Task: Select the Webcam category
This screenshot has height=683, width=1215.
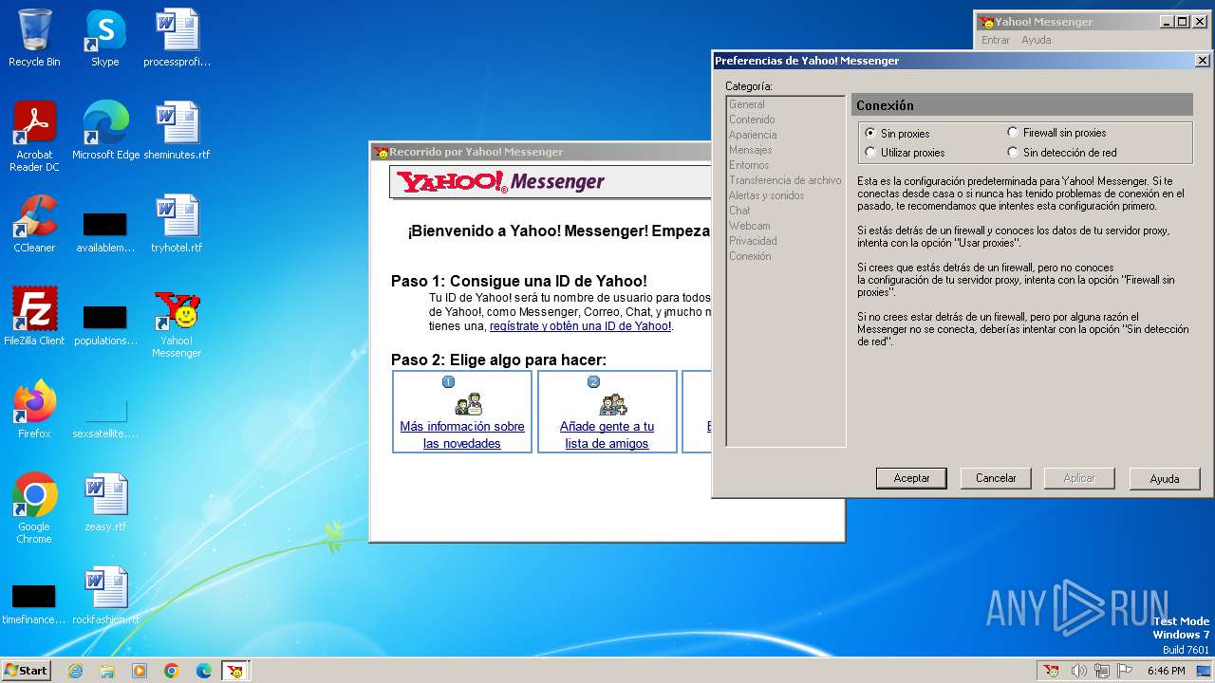Action: (750, 226)
